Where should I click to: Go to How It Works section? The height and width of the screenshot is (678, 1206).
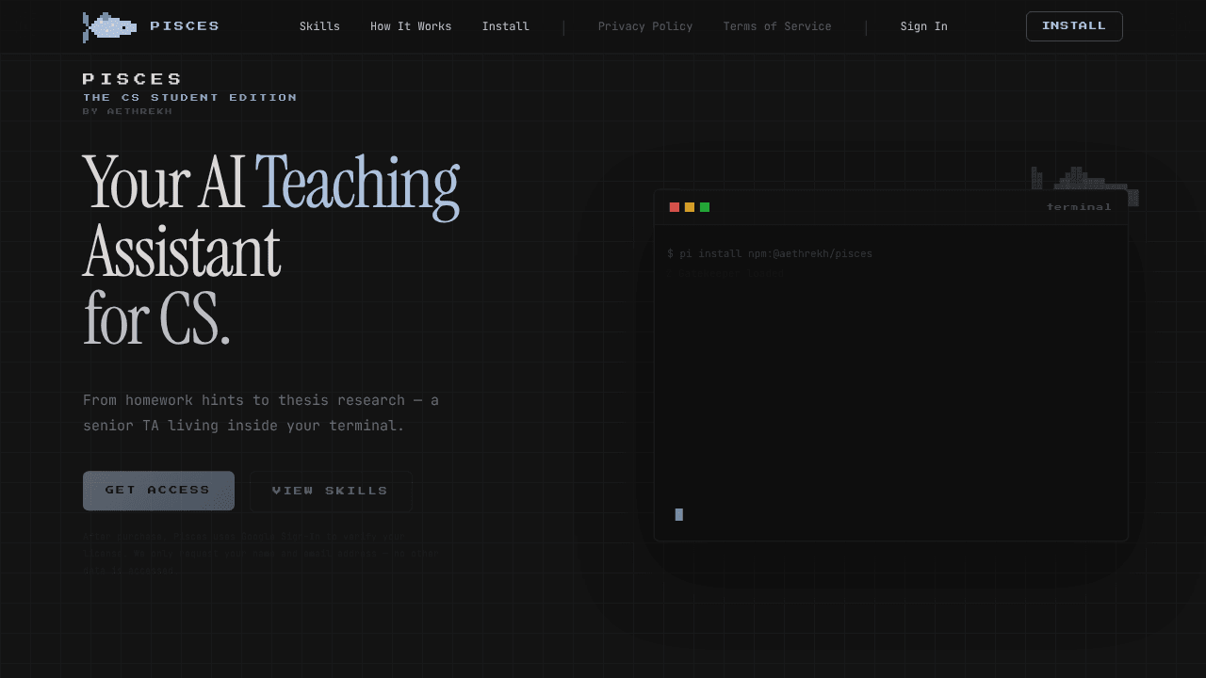point(411,26)
